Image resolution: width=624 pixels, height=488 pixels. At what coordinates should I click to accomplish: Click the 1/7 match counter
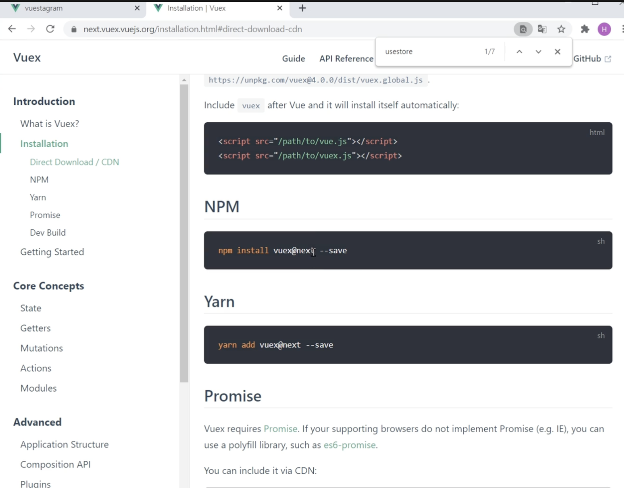pyautogui.click(x=490, y=52)
